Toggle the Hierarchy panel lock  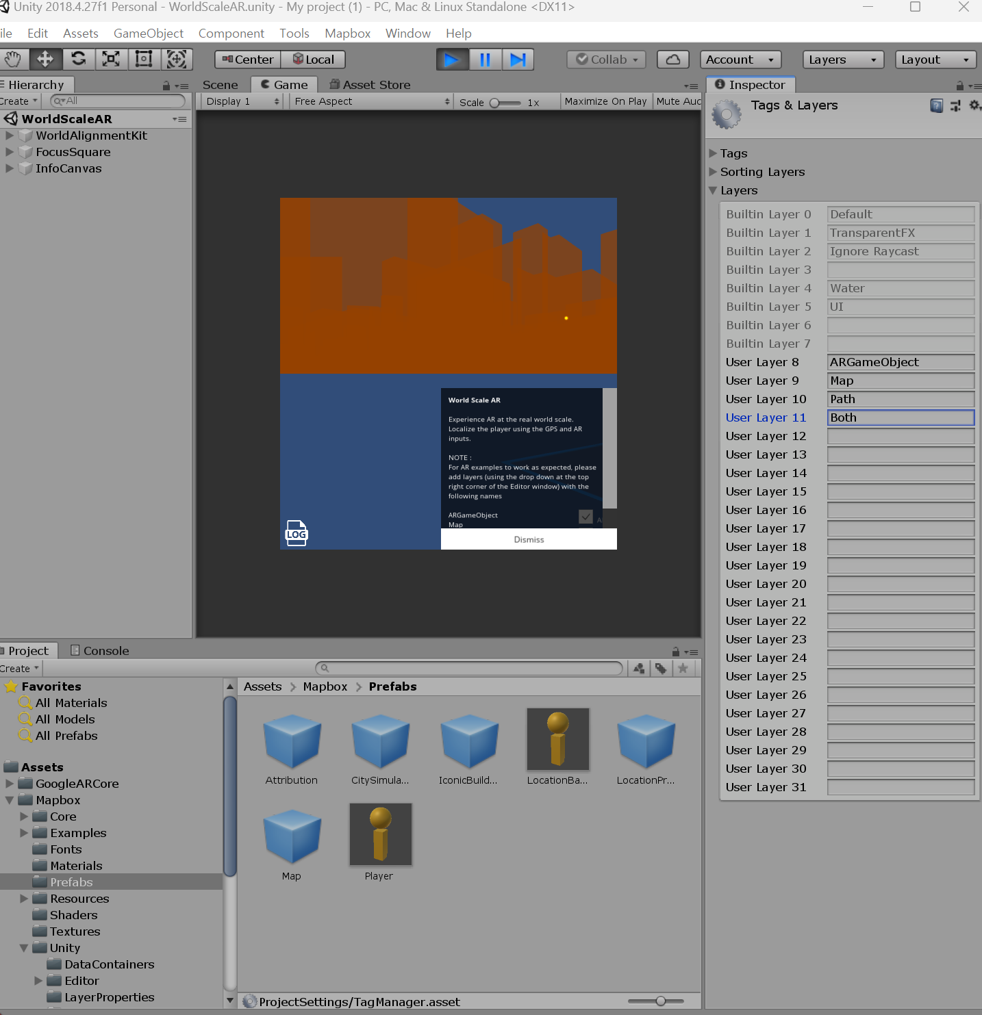click(166, 86)
